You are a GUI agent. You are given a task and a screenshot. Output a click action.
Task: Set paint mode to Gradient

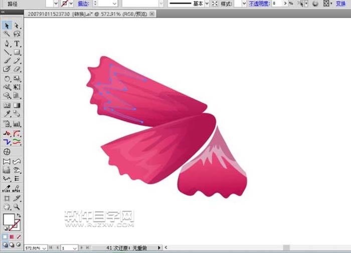pyautogui.click(x=12, y=237)
